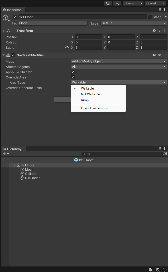Click the NavMeshModifier component icon

pyautogui.click(x=8, y=55)
